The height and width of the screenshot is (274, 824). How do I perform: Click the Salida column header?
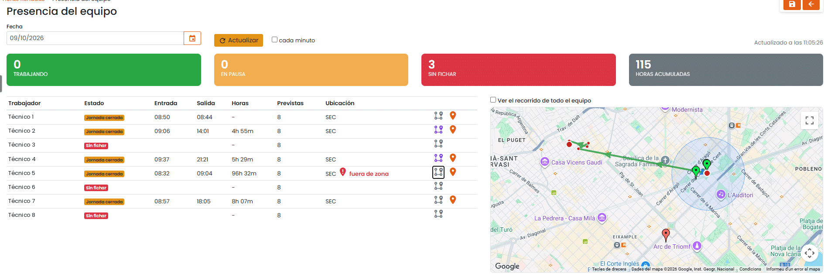pyautogui.click(x=206, y=103)
